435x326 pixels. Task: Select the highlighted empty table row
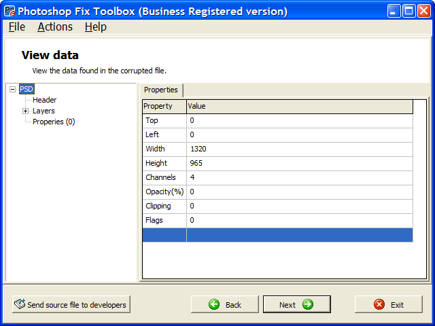pos(277,235)
